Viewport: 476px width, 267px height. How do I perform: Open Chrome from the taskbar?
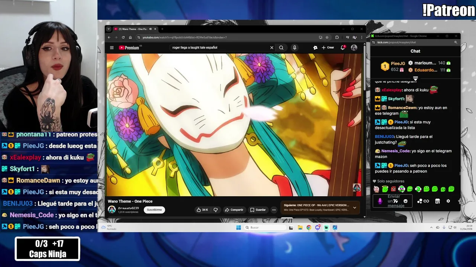(309, 228)
